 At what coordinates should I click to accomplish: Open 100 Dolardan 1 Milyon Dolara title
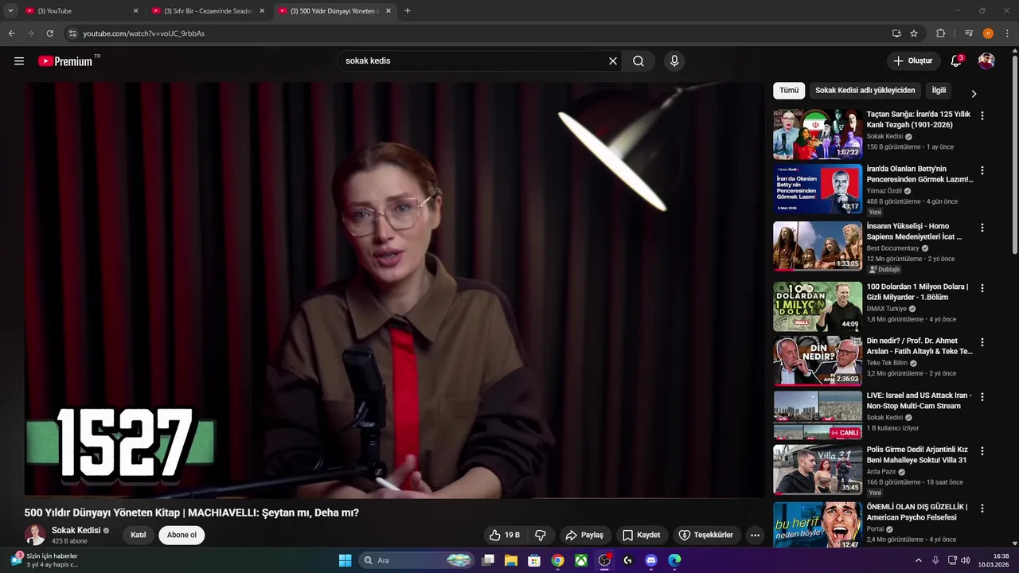[x=918, y=292]
